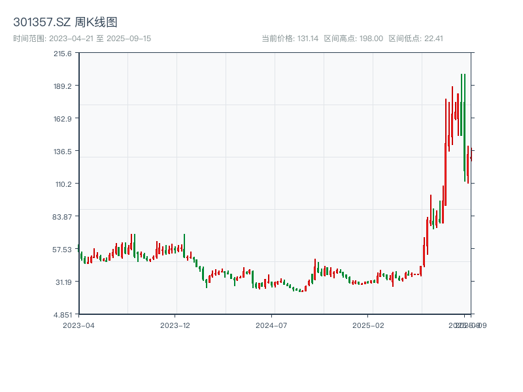The image size is (523, 392).
Task: Click the y-axis label 110.2
Action: pos(63,184)
